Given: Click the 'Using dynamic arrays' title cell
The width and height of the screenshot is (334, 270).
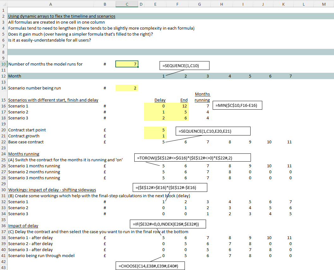Looking at the screenshot, I should point(62,16).
